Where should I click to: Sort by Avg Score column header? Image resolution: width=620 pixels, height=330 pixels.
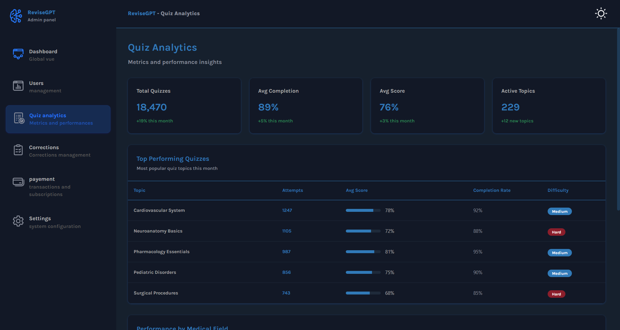(357, 191)
